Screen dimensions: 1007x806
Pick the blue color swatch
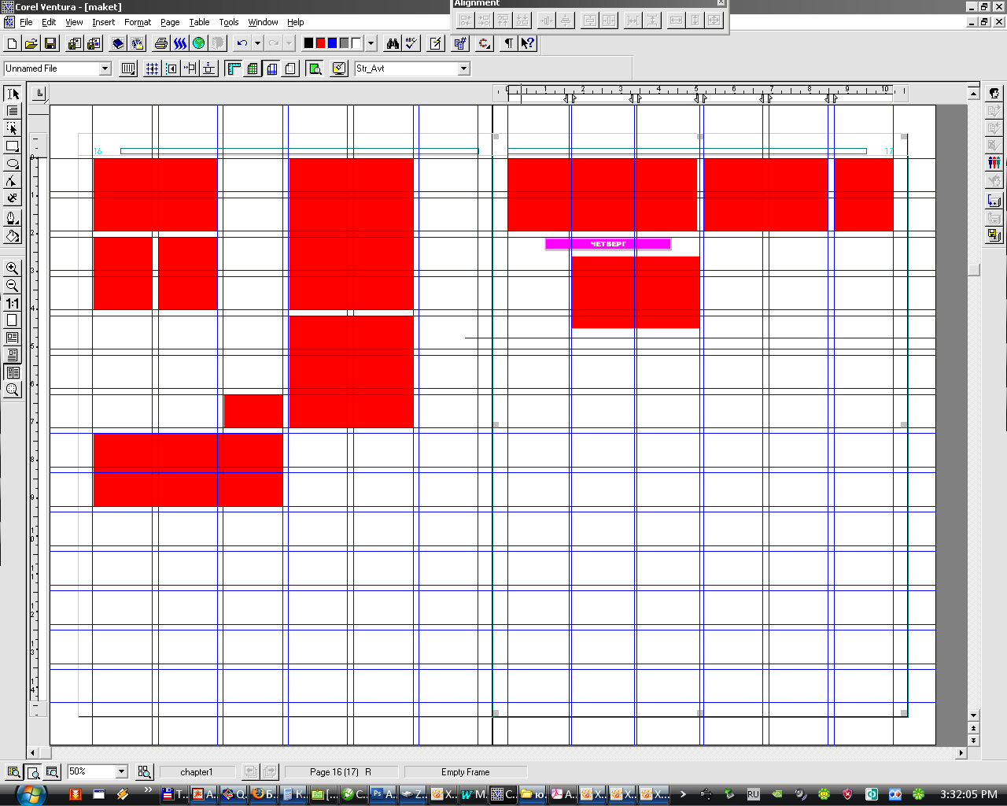(x=333, y=43)
